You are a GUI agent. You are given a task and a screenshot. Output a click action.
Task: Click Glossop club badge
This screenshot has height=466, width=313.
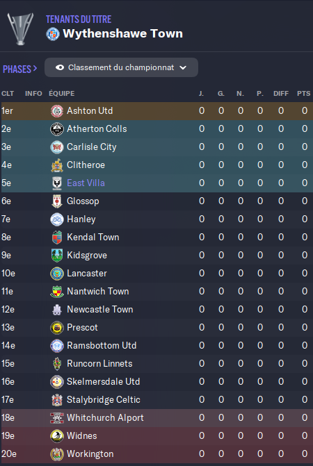pyautogui.click(x=57, y=201)
